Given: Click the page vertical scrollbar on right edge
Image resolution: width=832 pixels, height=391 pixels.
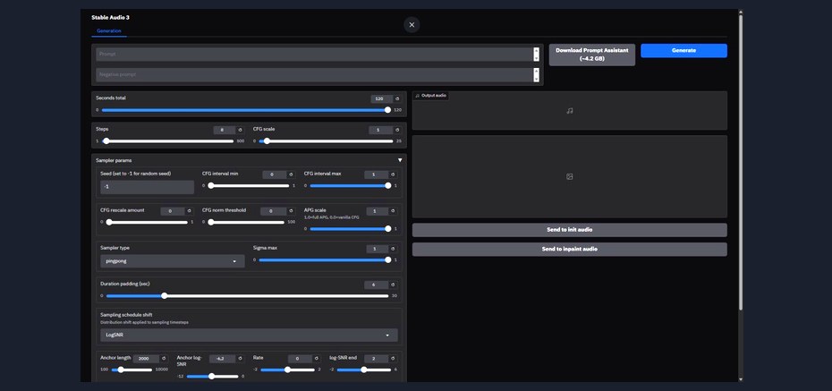Looking at the screenshot, I should [741, 164].
